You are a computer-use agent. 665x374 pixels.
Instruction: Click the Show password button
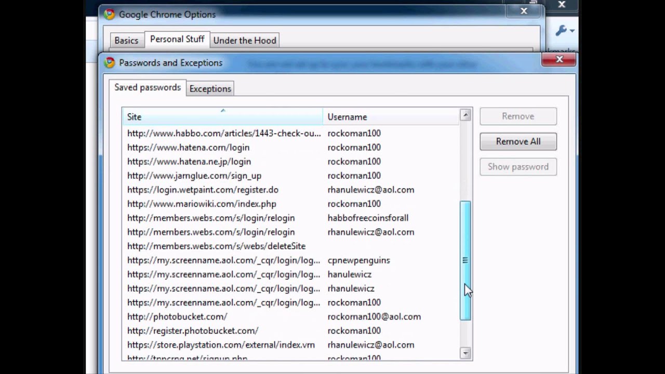[518, 167]
